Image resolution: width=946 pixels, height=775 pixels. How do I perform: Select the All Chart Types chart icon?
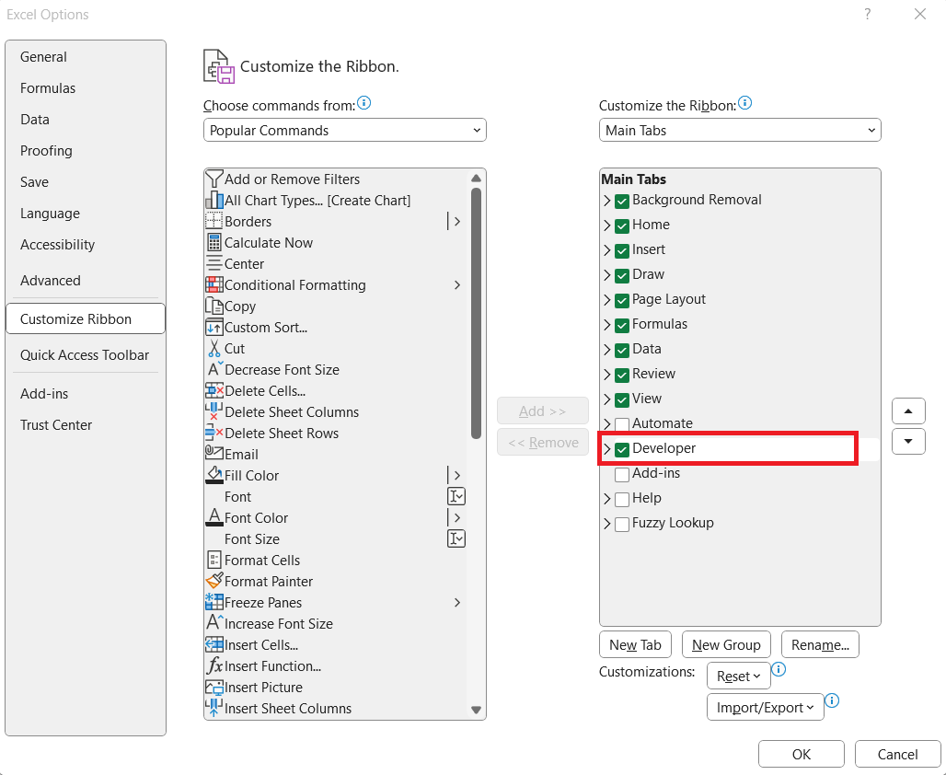[214, 201]
